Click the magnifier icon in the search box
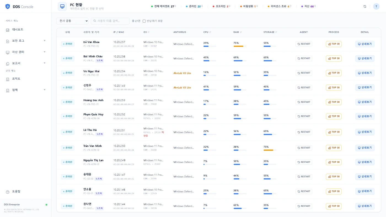The image size is (386, 217). click(x=95, y=21)
